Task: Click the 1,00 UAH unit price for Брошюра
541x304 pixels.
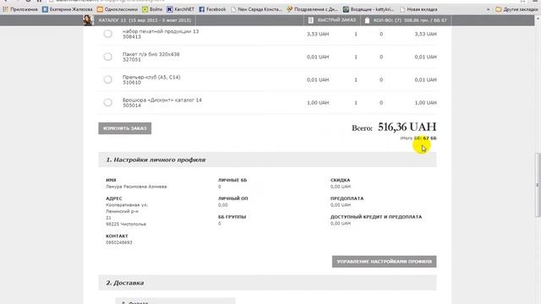Action: tap(318, 103)
